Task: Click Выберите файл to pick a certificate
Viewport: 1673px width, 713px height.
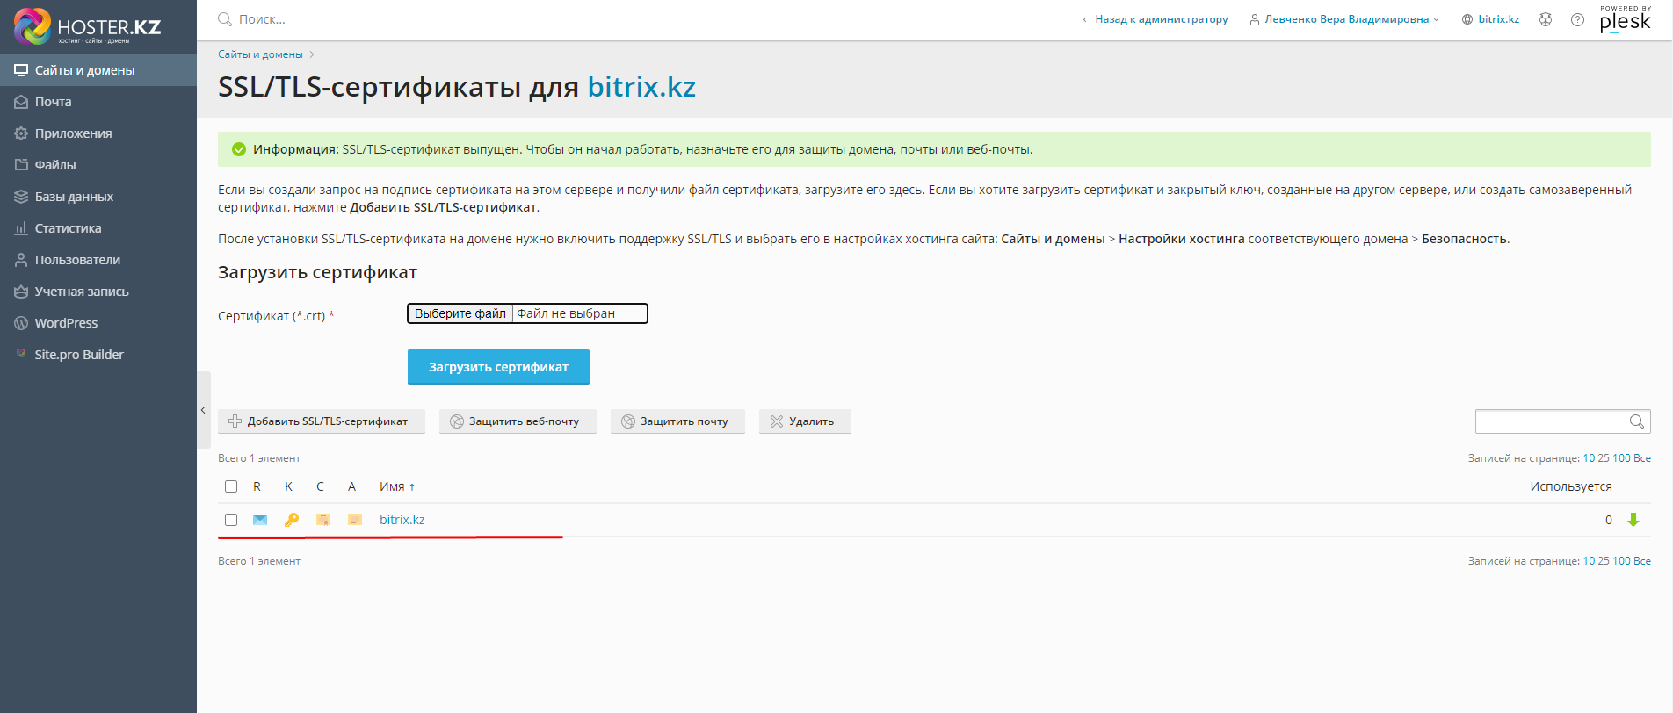Action: (x=460, y=313)
